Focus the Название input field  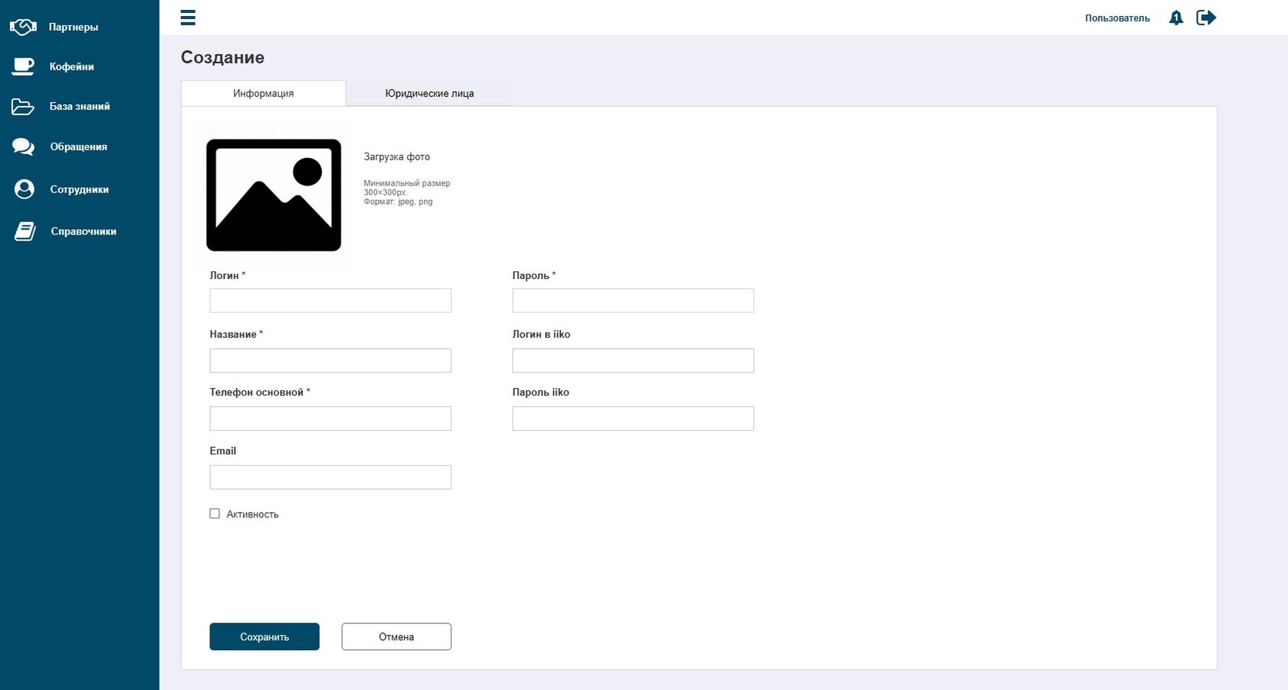coord(330,360)
